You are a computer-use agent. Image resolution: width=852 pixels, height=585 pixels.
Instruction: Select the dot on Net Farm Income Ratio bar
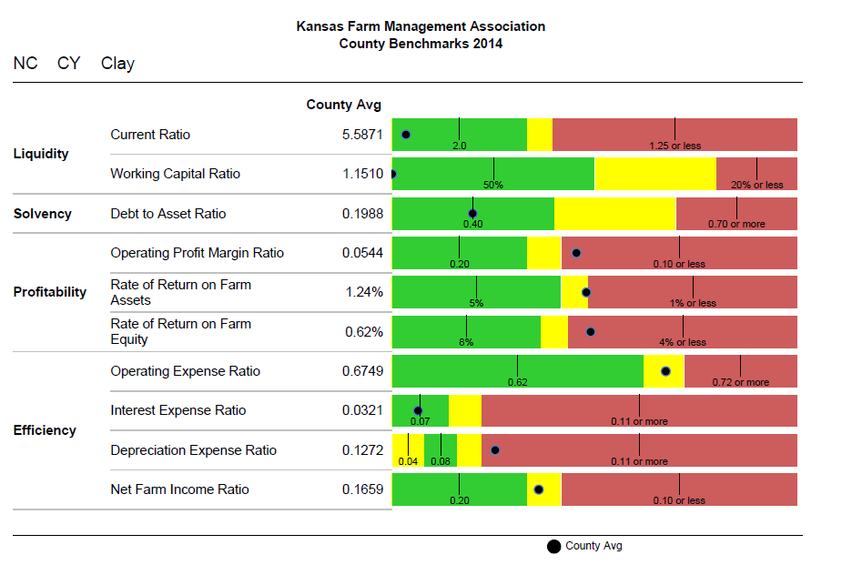(x=538, y=489)
